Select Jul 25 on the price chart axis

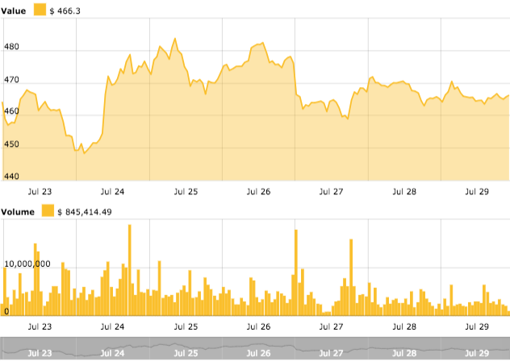186,192
